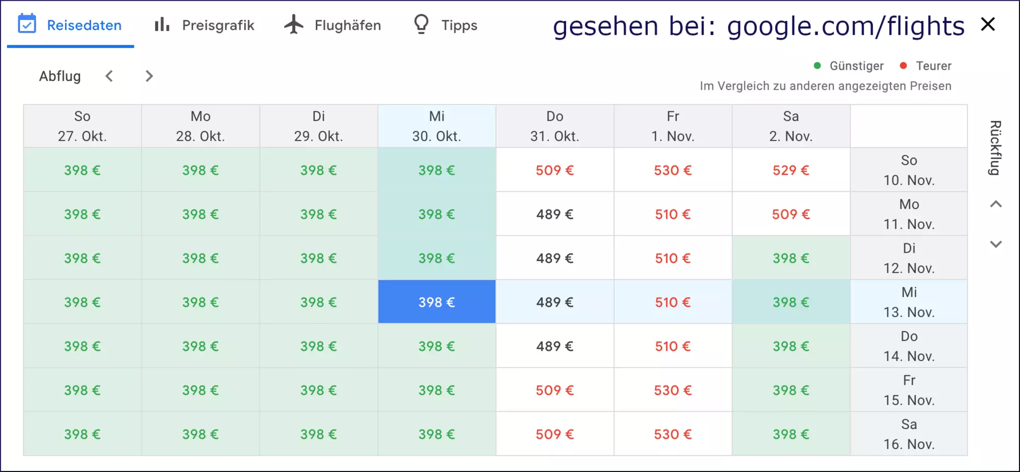Select the highlighted blue 398 € cell
The image size is (1020, 472).
coord(437,302)
